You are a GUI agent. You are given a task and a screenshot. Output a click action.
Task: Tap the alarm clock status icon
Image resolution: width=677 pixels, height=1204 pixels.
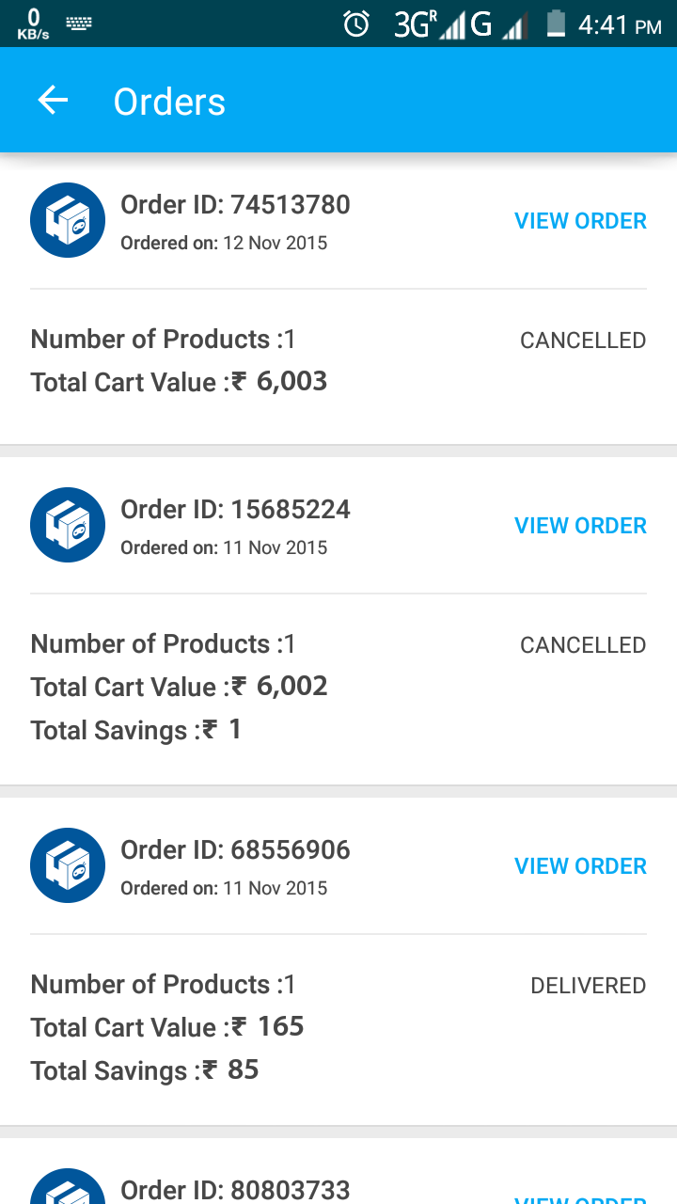(356, 24)
